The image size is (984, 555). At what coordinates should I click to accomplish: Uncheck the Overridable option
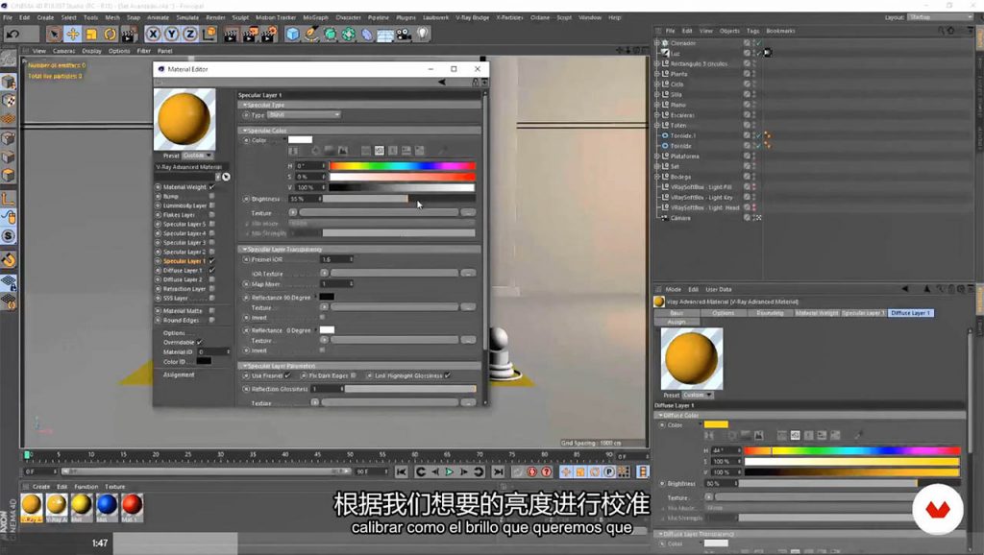pos(199,342)
